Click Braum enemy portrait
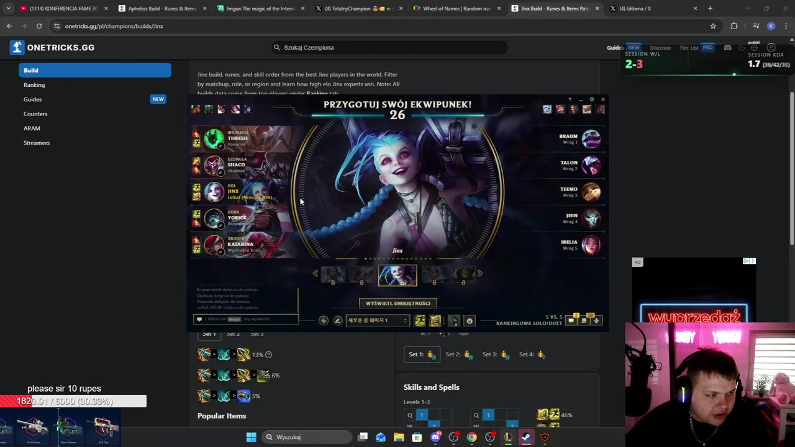Screen dimensions: 795x447 click(591, 139)
